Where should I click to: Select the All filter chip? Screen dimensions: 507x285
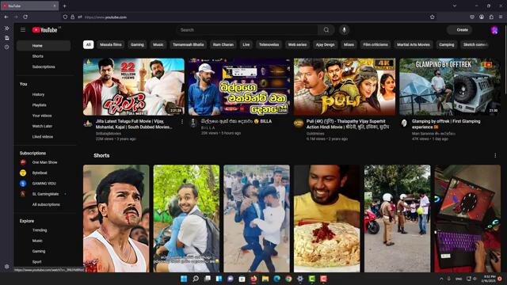point(88,44)
